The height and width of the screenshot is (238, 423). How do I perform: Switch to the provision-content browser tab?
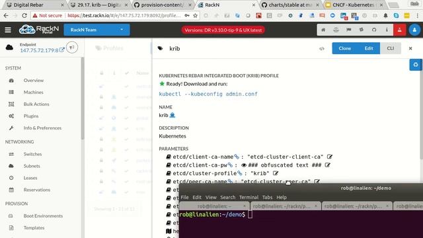163,5
